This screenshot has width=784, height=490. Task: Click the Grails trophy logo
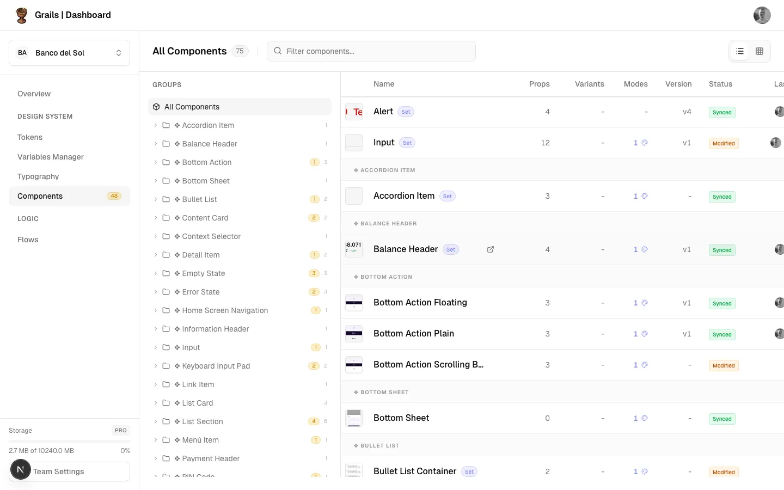(x=22, y=15)
